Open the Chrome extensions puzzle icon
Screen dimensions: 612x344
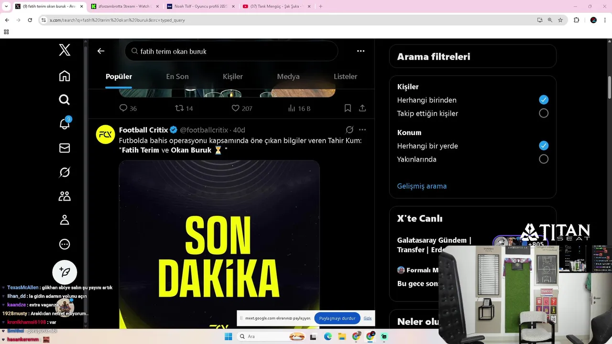coord(576,20)
